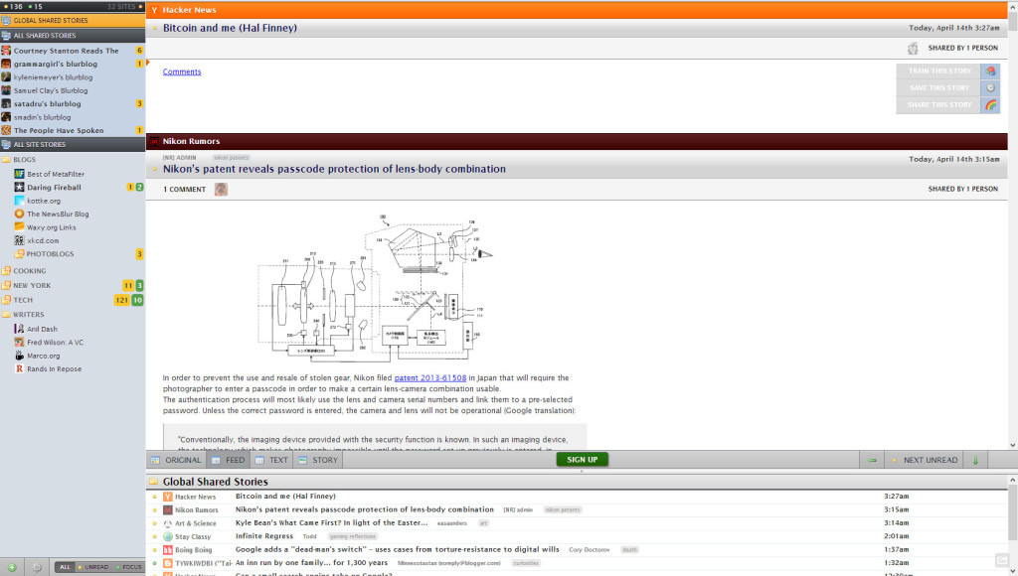Click the Save This Story disc icon
The height and width of the screenshot is (576, 1018).
click(990, 87)
